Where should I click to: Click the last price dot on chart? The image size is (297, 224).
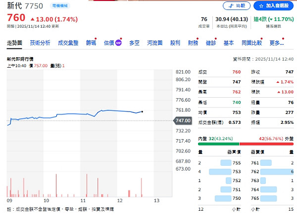pos(143,112)
